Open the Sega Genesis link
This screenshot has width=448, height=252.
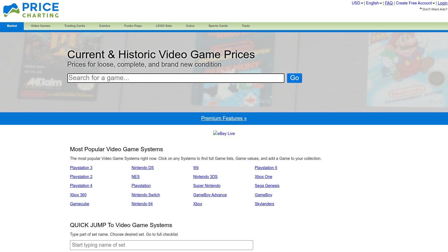267,186
